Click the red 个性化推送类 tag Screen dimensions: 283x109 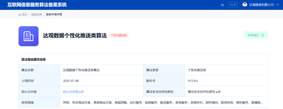tap(119, 35)
